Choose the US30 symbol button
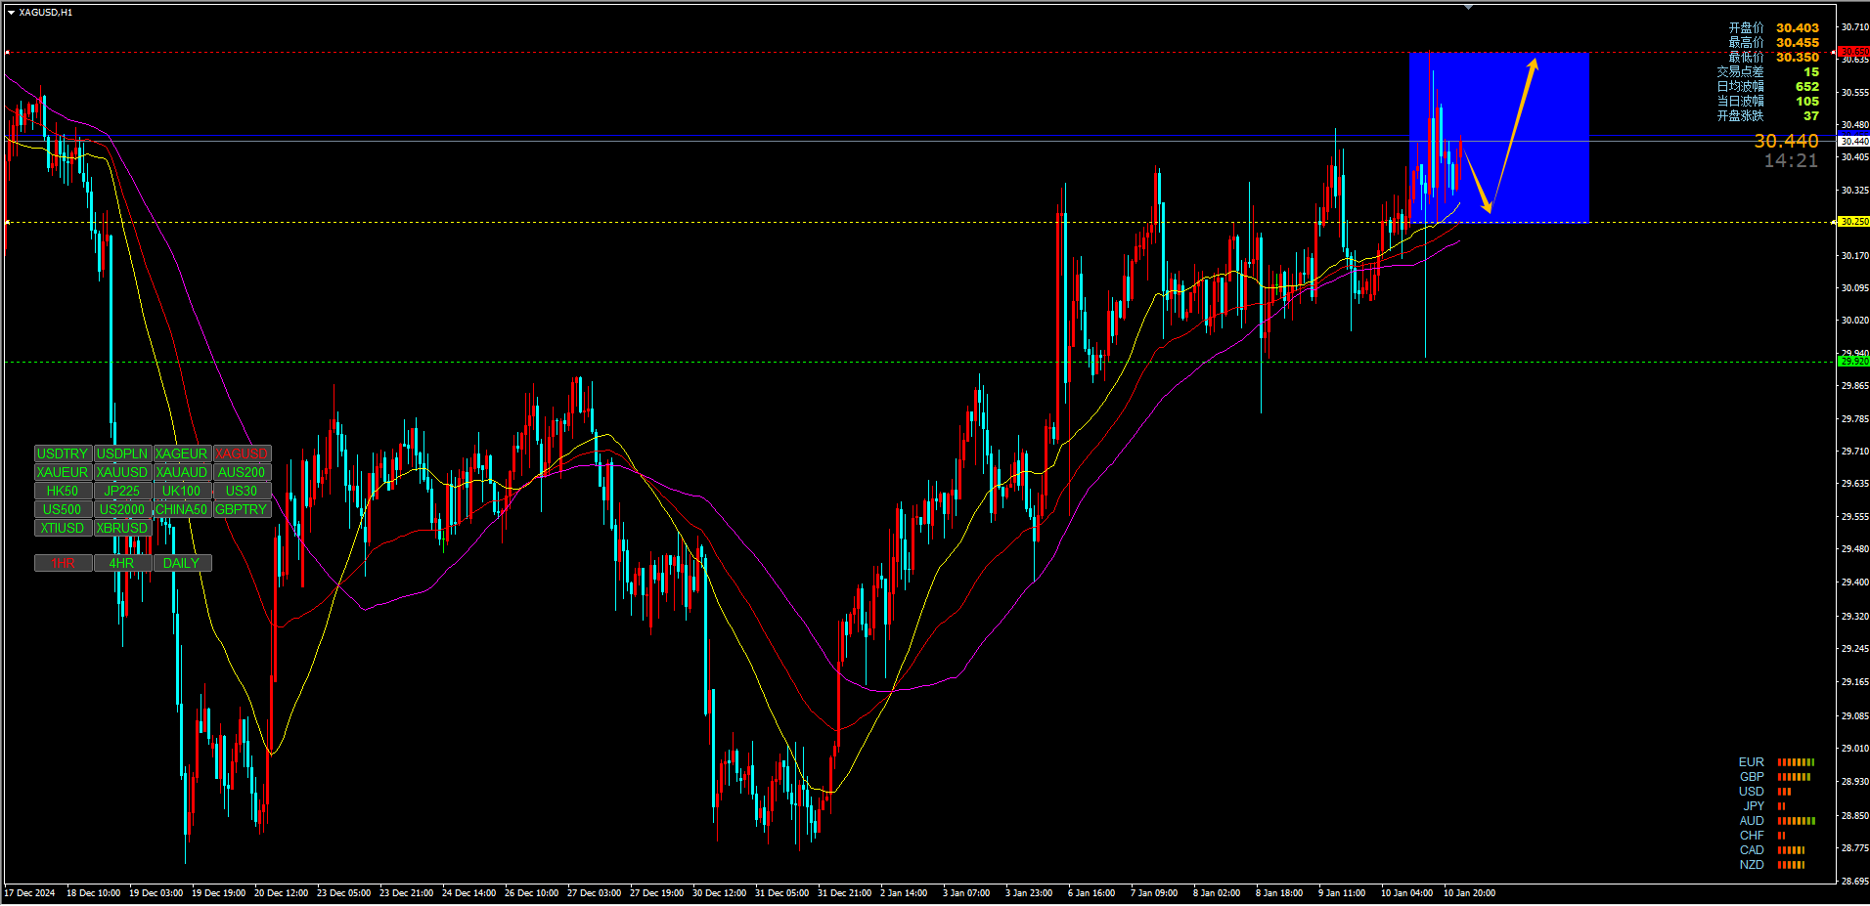The width and height of the screenshot is (1870, 906). click(x=242, y=491)
